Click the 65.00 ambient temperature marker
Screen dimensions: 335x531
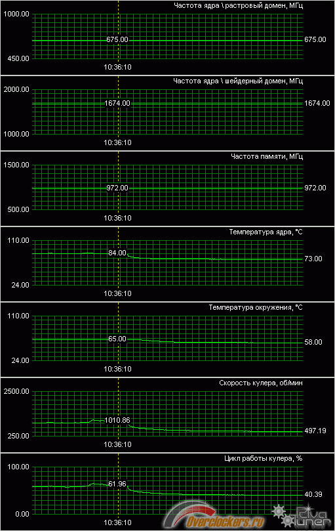pyautogui.click(x=117, y=339)
